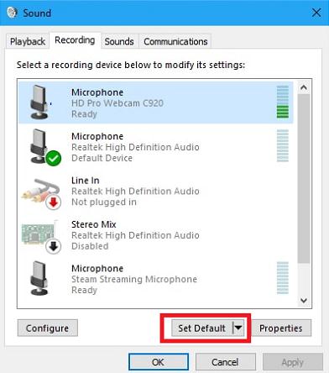329x373 pixels.
Task: Close the Sound dialog
Action: (316, 13)
